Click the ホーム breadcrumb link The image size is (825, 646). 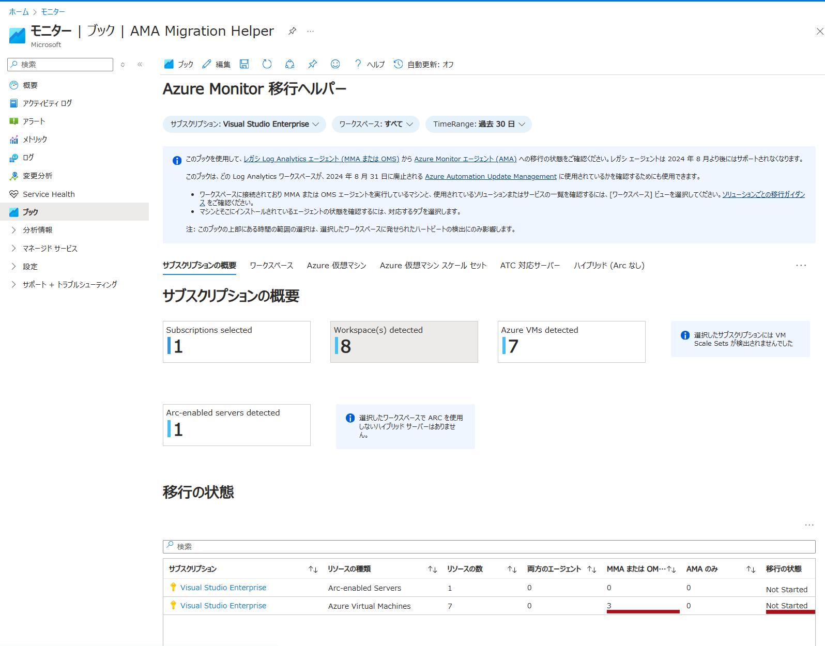[x=19, y=11]
